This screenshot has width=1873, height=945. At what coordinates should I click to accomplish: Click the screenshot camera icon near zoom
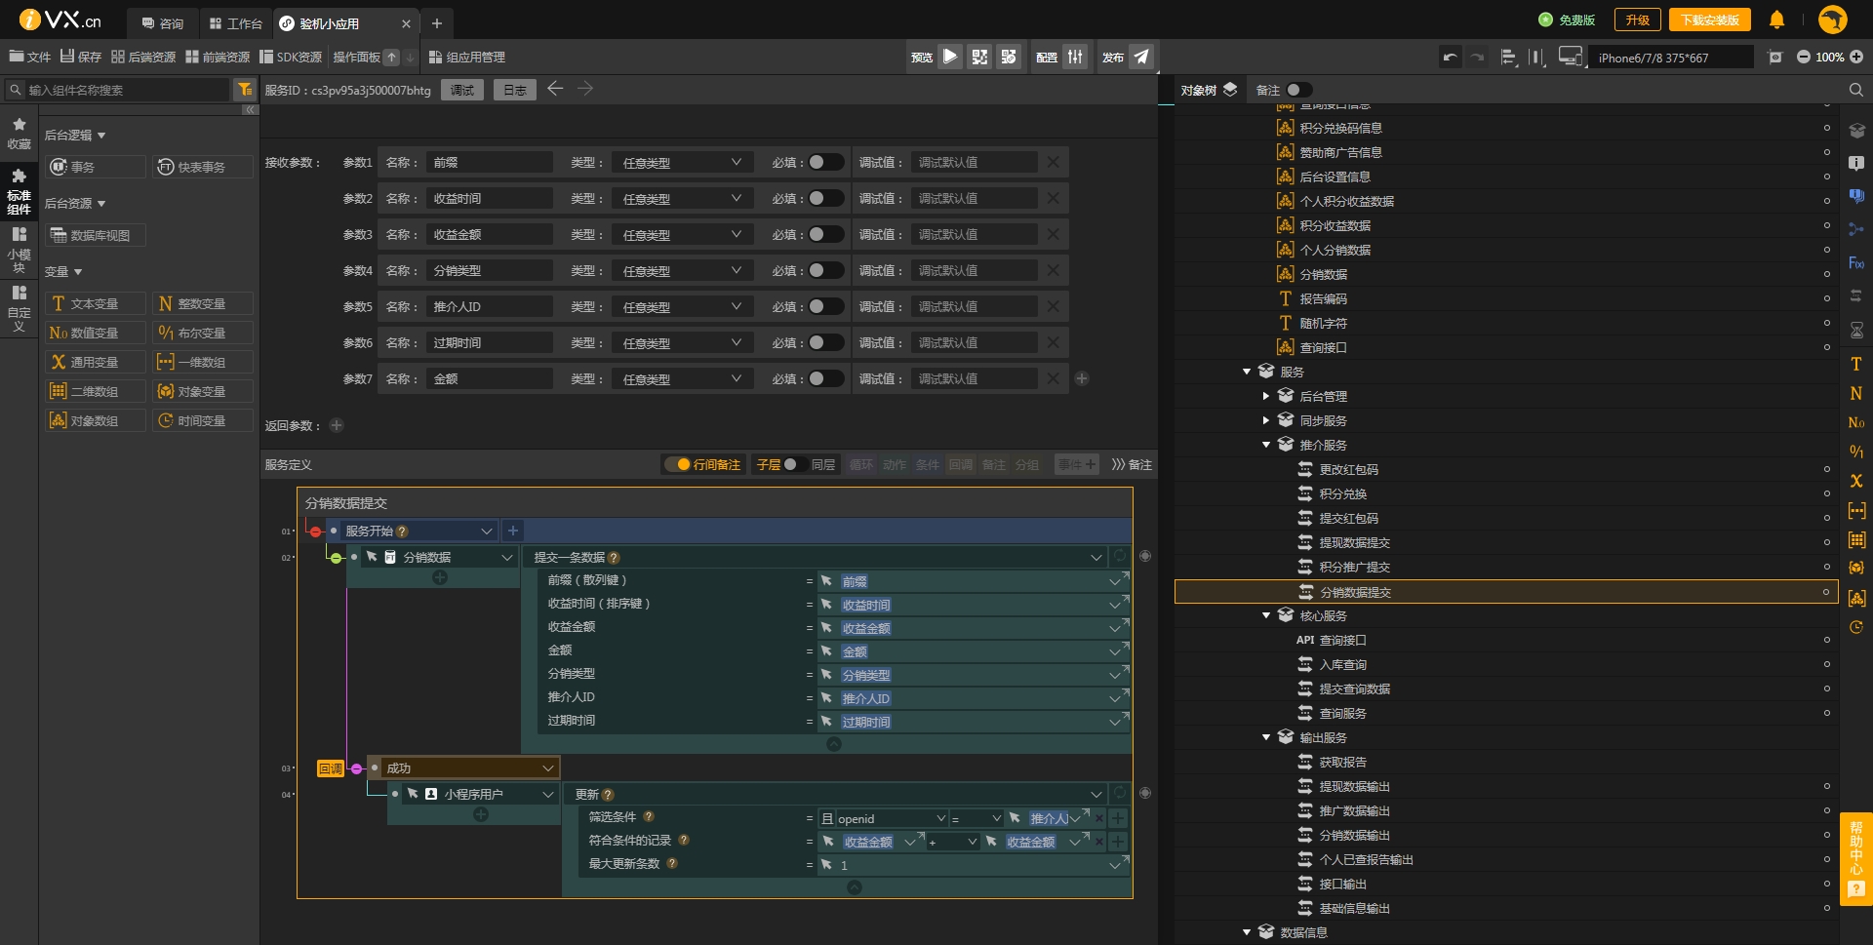point(1775,58)
